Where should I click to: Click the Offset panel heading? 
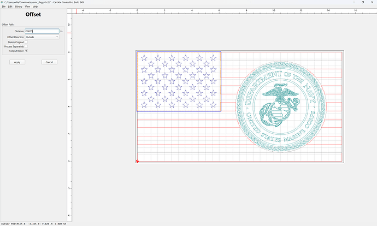pyautogui.click(x=33, y=14)
